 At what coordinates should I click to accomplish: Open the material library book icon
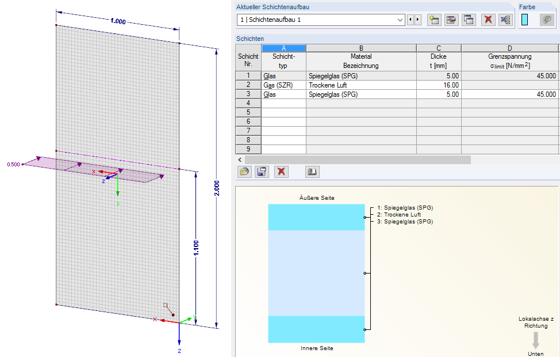point(313,172)
